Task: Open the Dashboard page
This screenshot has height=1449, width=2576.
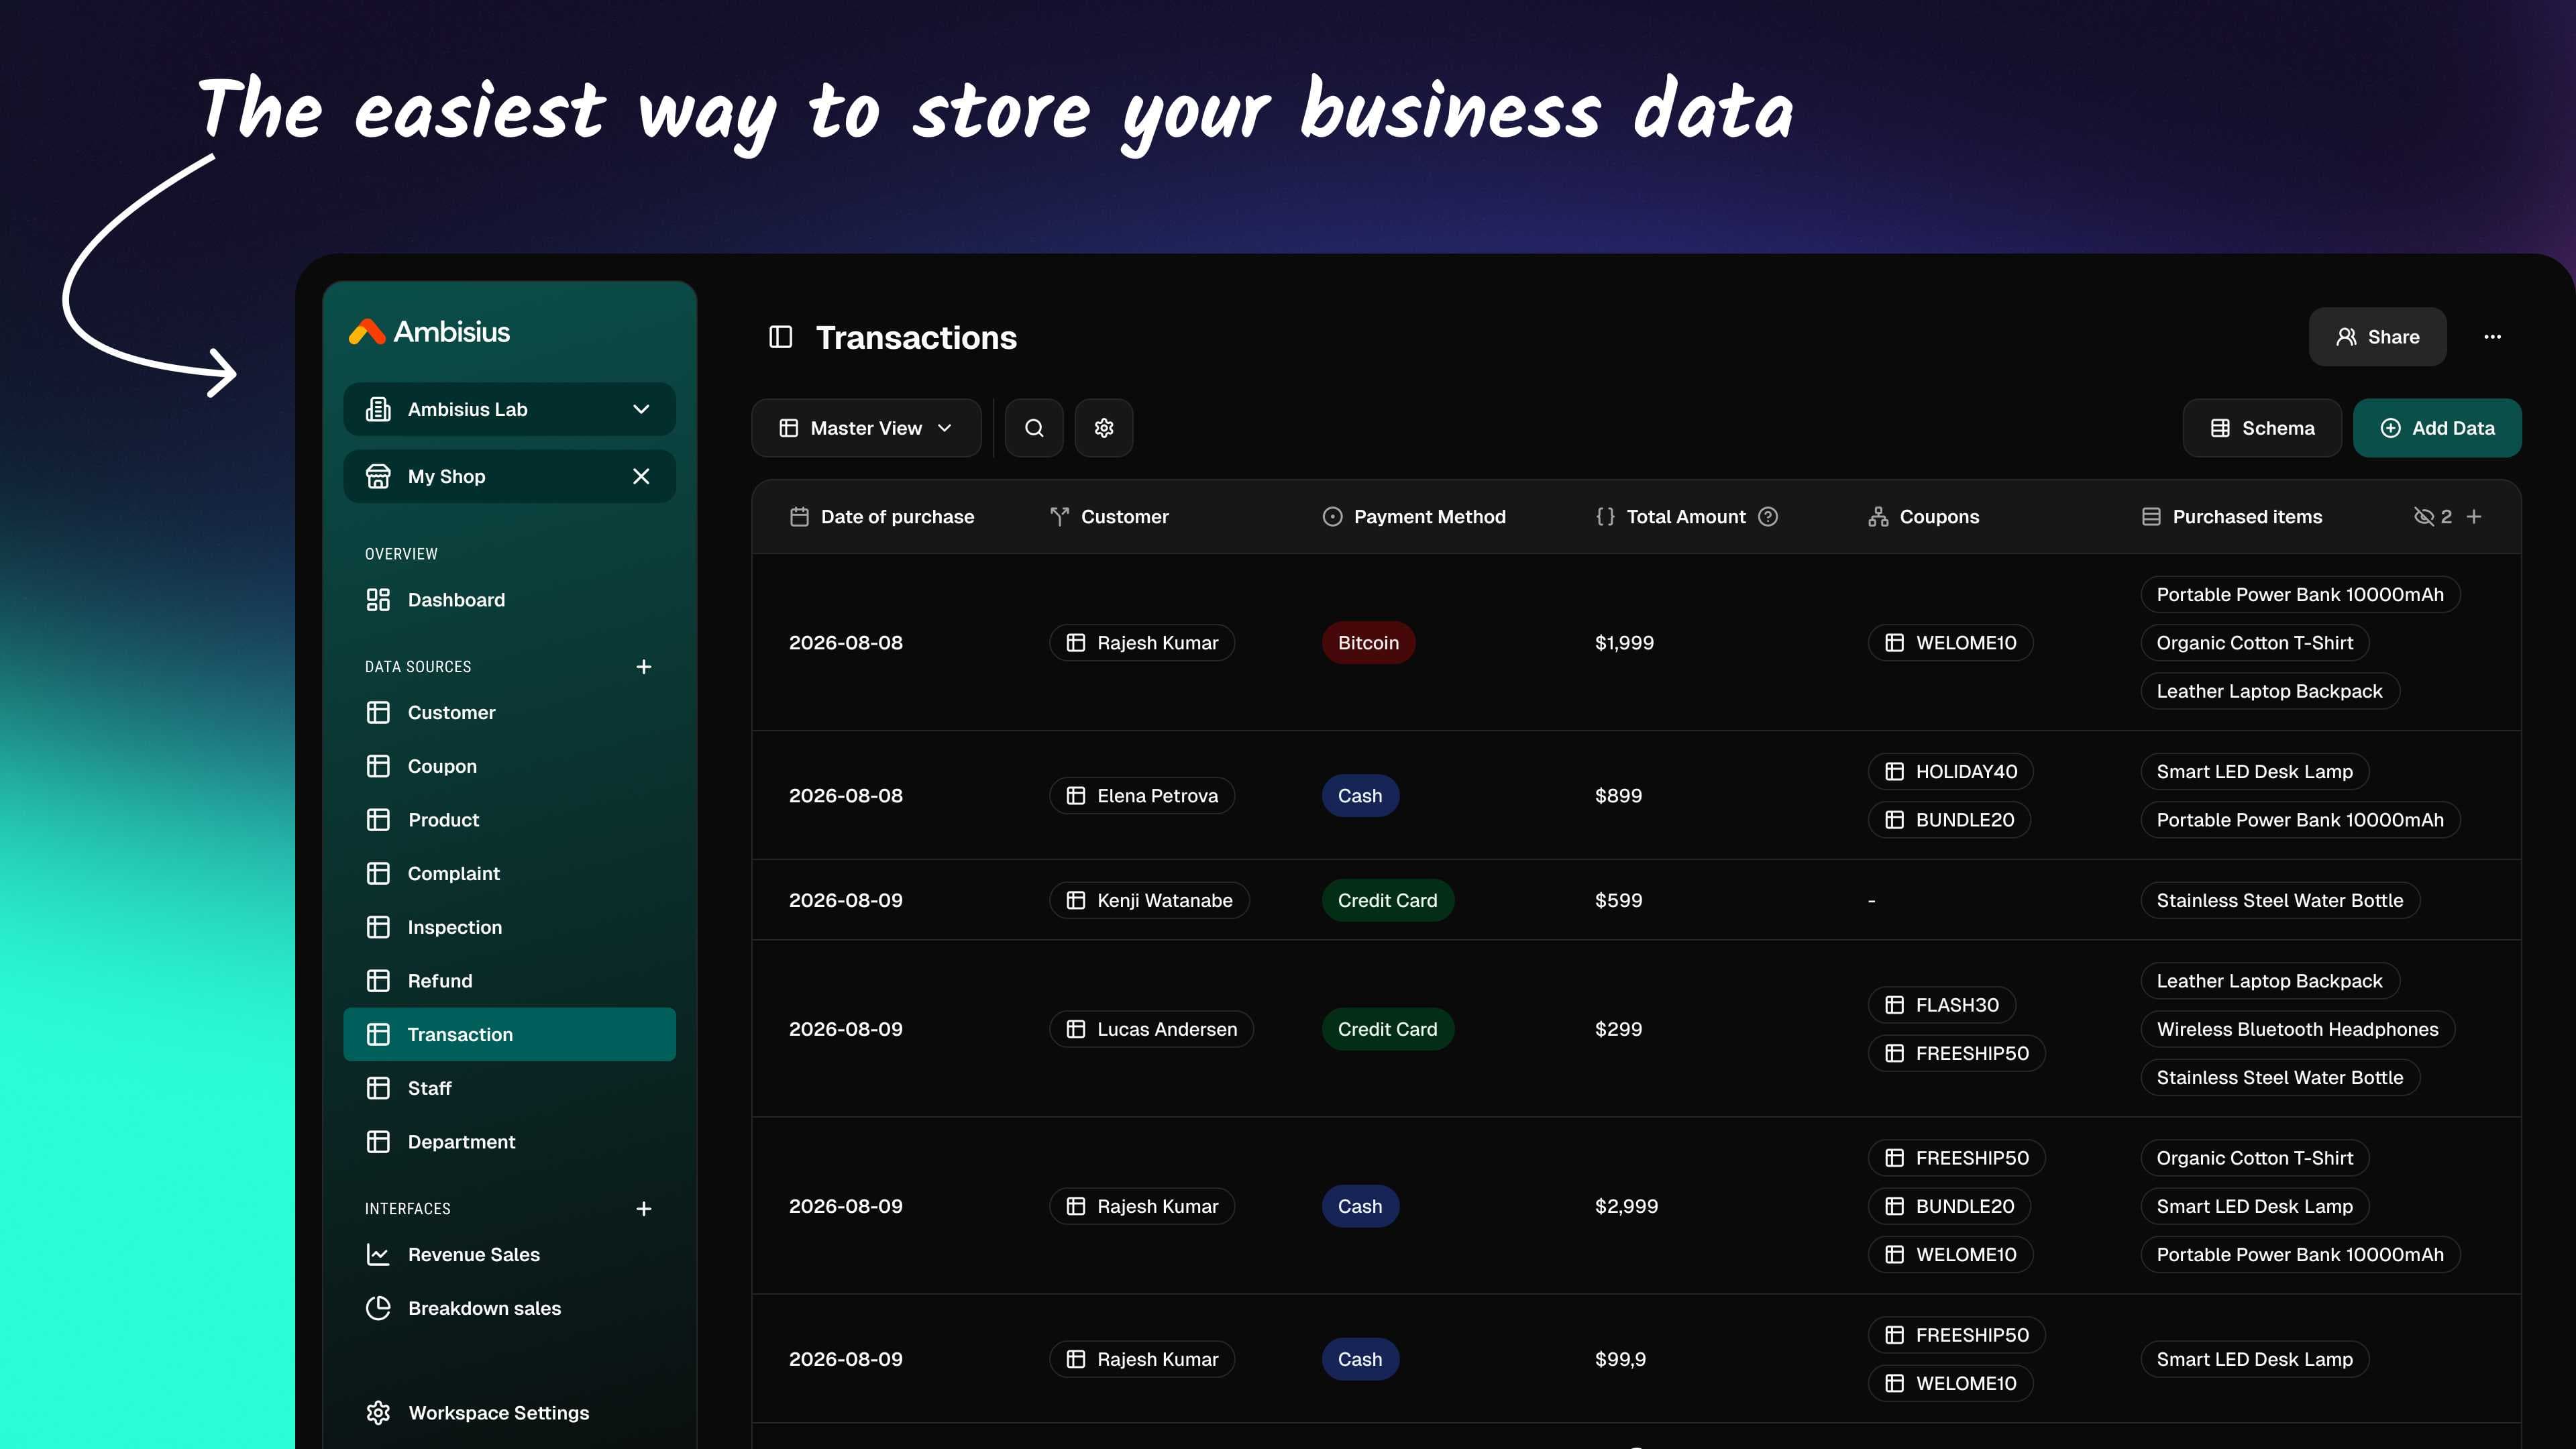Action: point(510,600)
